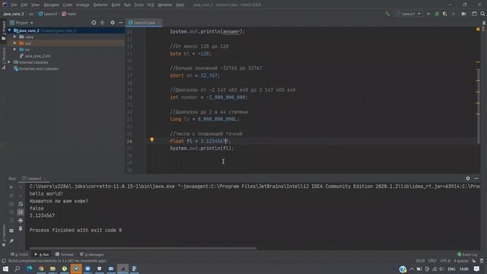Clear all console output with trash icon
The height and width of the screenshot is (274, 487).
(x=21, y=228)
